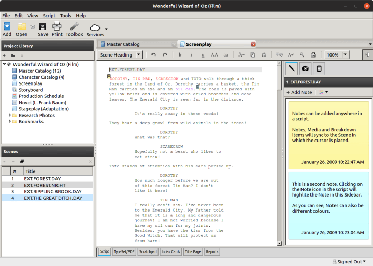The image size is (373, 266).
Task: Open the recent projects dropdown beside Open
Action: click(32, 27)
